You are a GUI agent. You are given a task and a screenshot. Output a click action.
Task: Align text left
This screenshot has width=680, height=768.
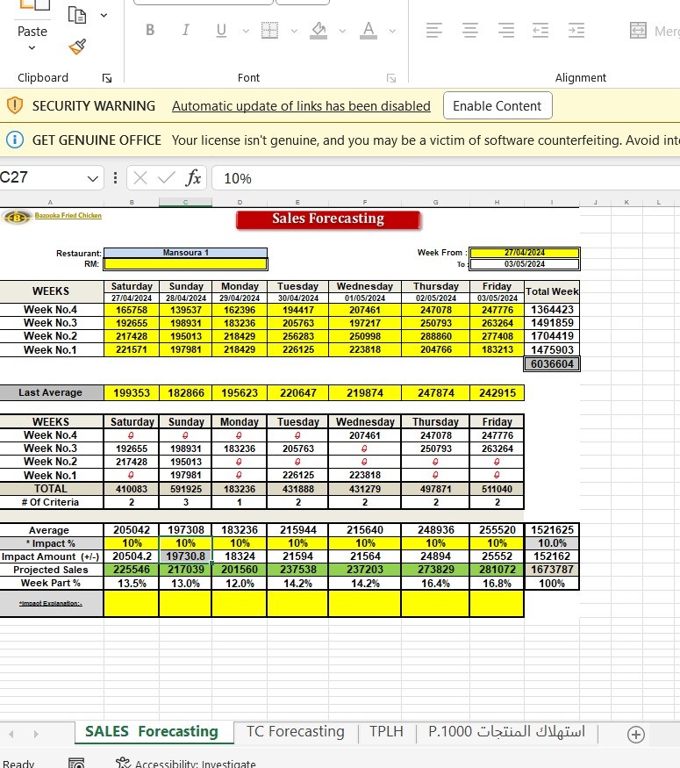[x=434, y=31]
